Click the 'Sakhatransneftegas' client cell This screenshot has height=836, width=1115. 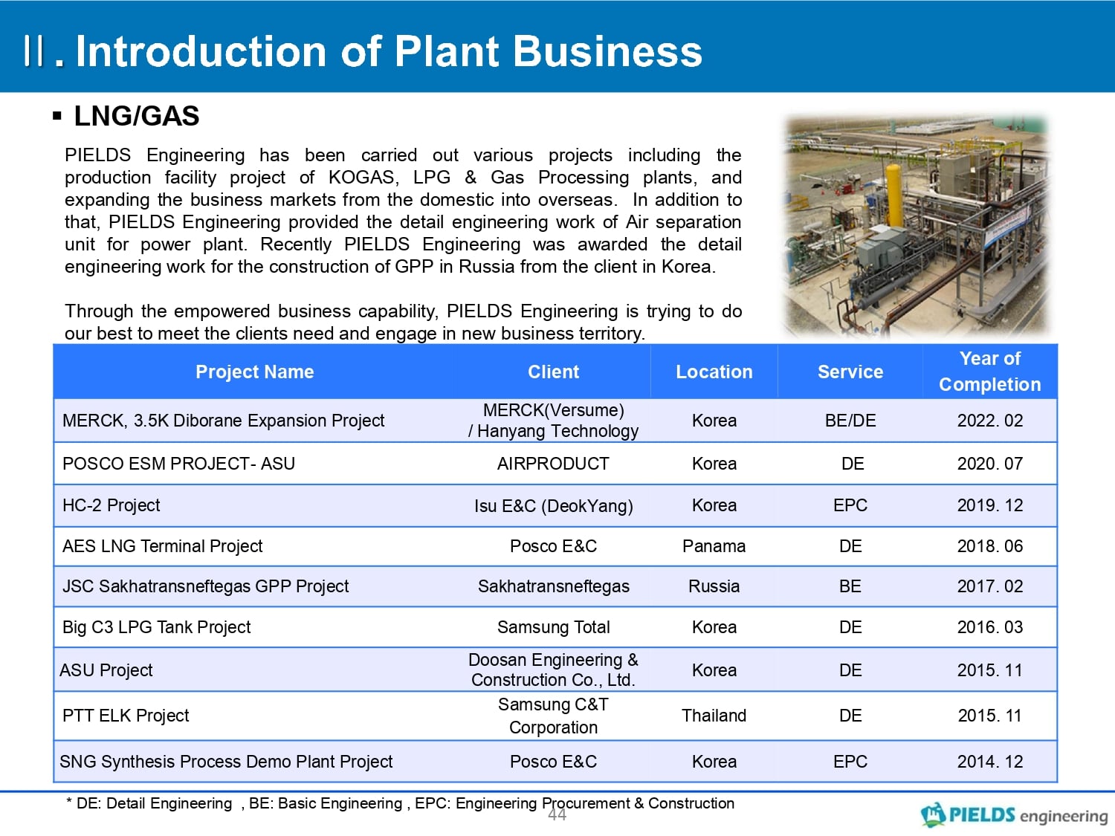pos(553,586)
